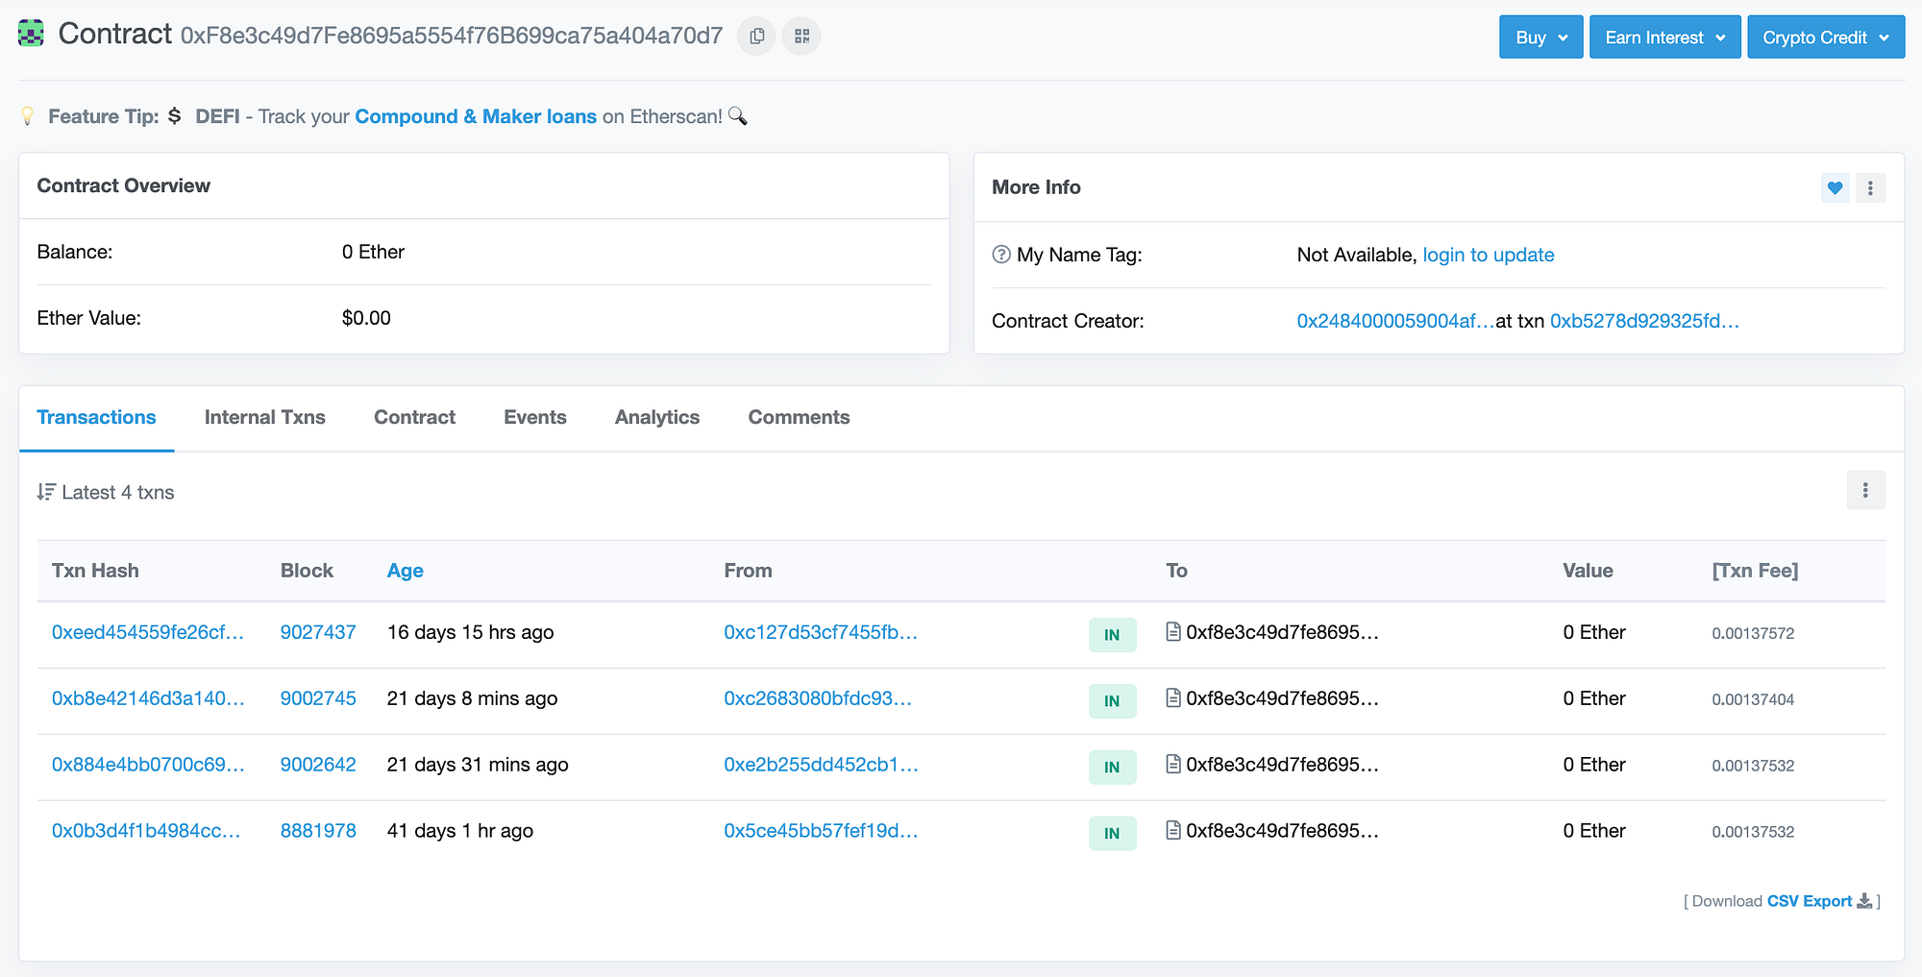Open the Contract tab
Screen dimensions: 1922x977
click(x=414, y=418)
